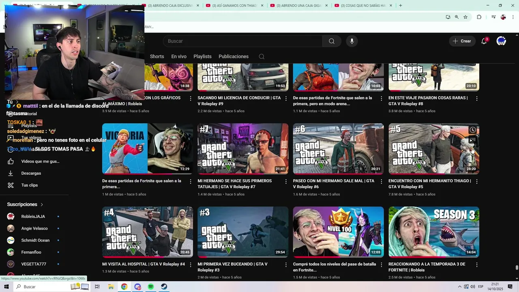
Task: Open the notifications bell
Action: tap(484, 41)
